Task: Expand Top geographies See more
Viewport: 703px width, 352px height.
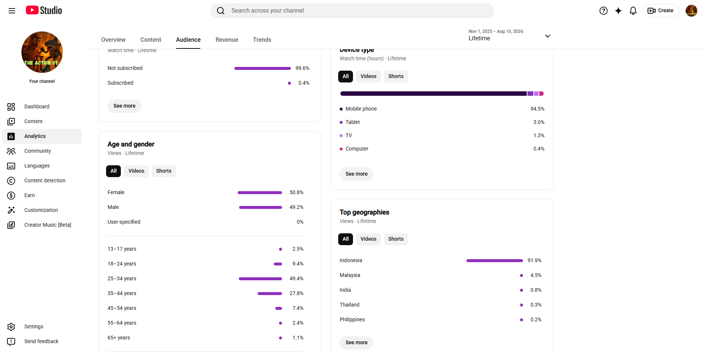Action: click(x=357, y=342)
